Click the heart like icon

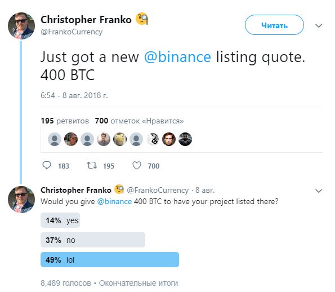coord(137,165)
